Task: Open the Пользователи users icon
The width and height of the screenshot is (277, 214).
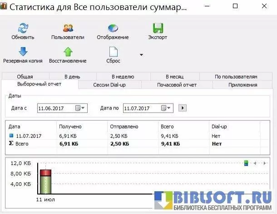Action: [x=68, y=29]
